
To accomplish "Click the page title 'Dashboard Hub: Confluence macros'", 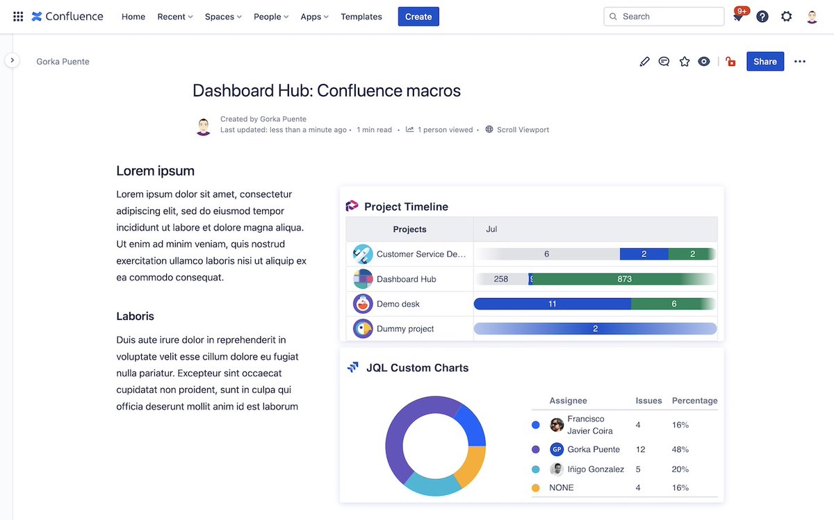I will 327,90.
